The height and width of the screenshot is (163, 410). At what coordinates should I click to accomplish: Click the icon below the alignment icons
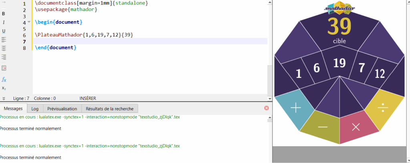pyautogui.click(x=4, y=68)
